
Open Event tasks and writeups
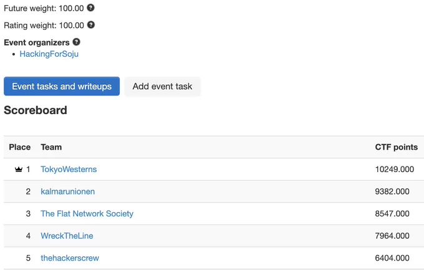(x=62, y=86)
